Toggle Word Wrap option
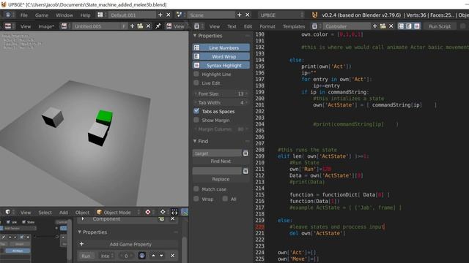 (221, 56)
